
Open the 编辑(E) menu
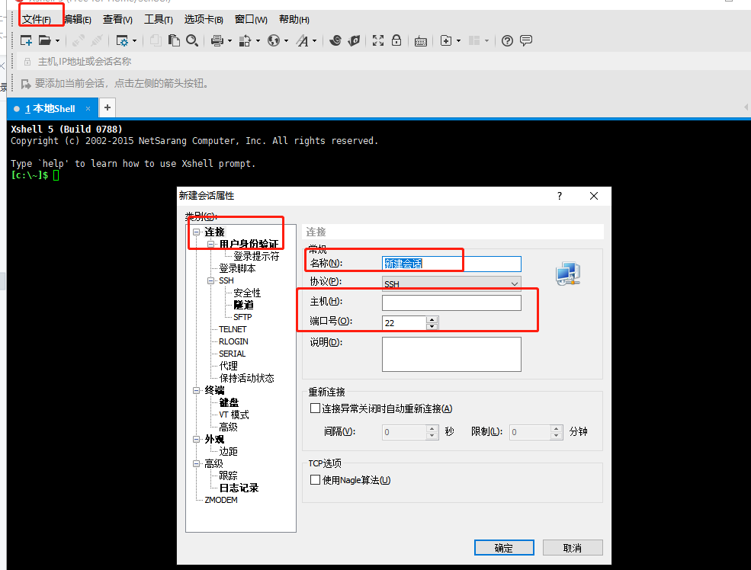pos(77,20)
